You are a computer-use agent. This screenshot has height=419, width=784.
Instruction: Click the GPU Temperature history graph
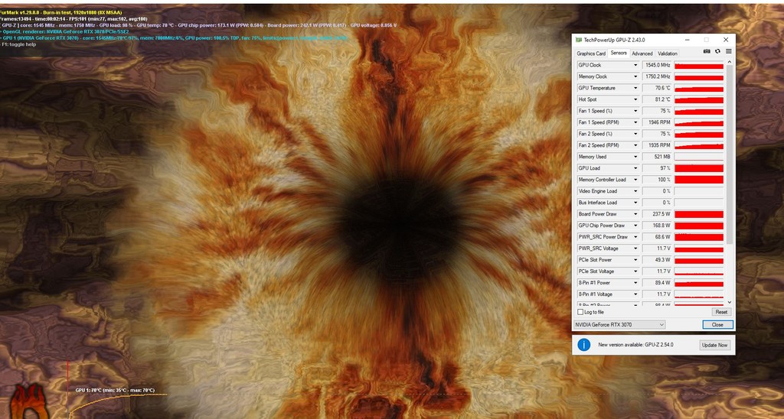(x=698, y=89)
